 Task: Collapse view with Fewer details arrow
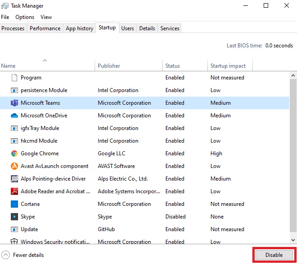[x=5, y=255]
